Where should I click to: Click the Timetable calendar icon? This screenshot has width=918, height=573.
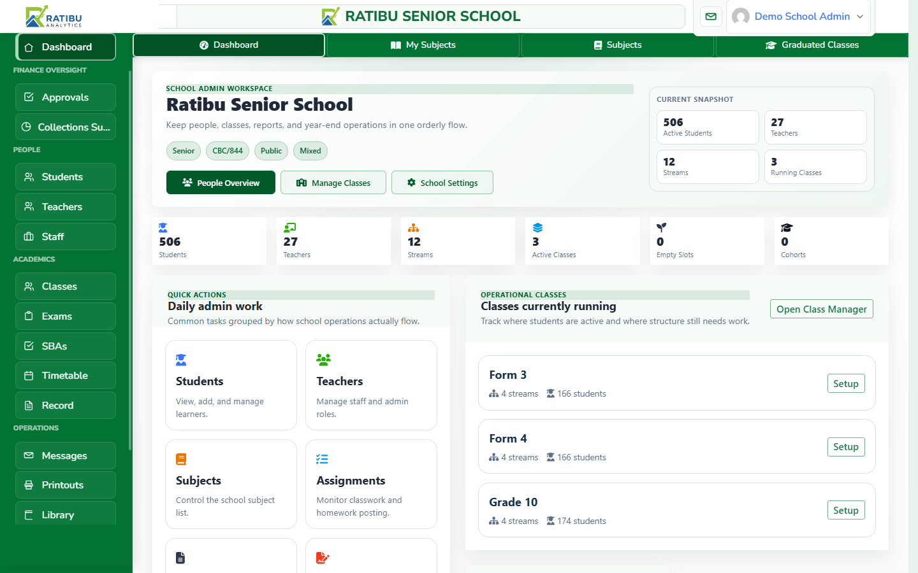[29, 376]
